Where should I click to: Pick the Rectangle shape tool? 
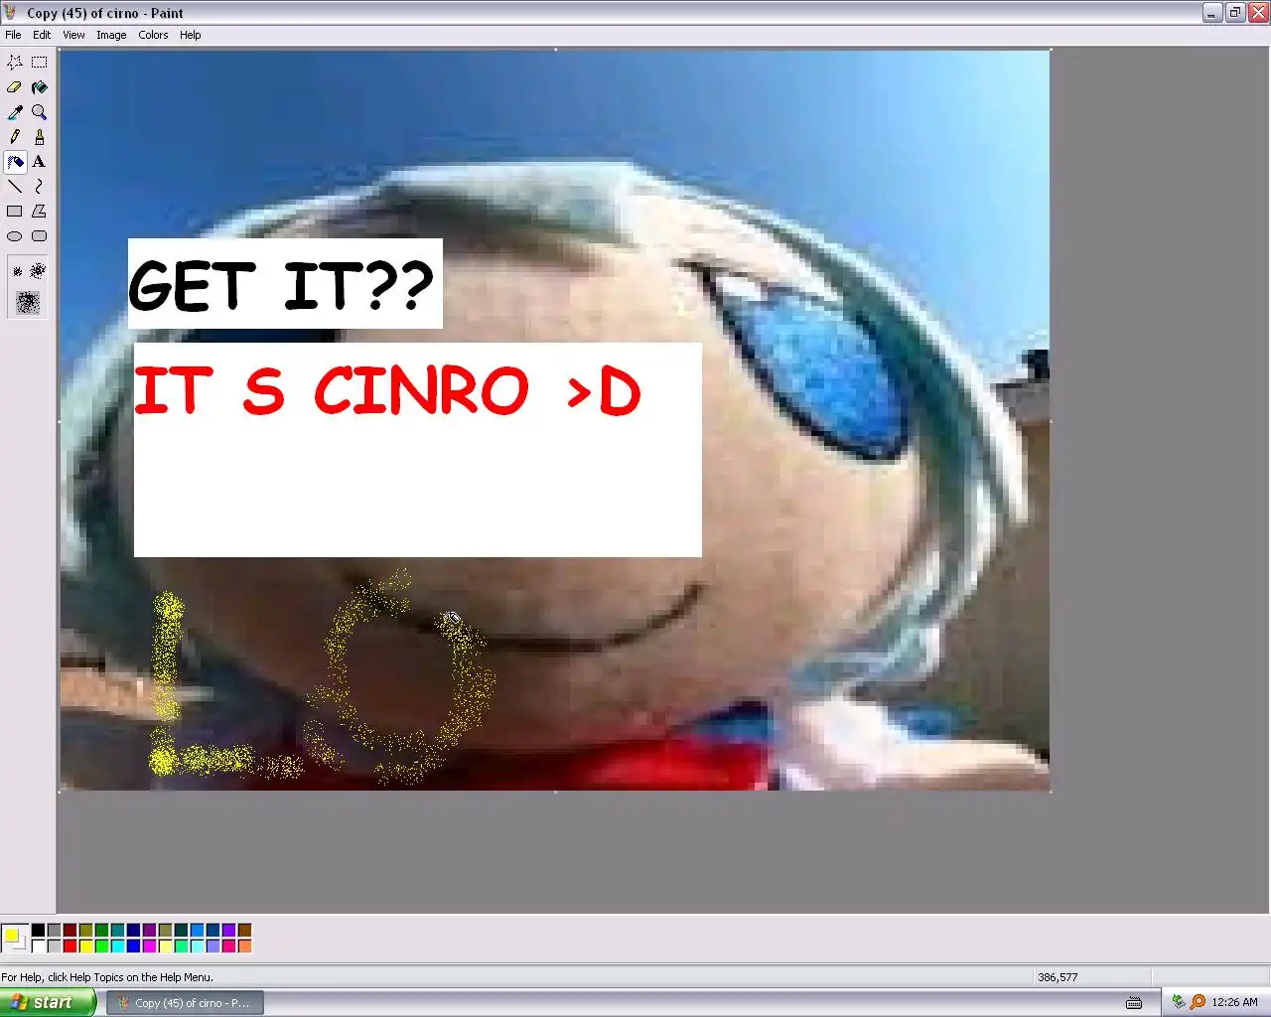click(15, 212)
